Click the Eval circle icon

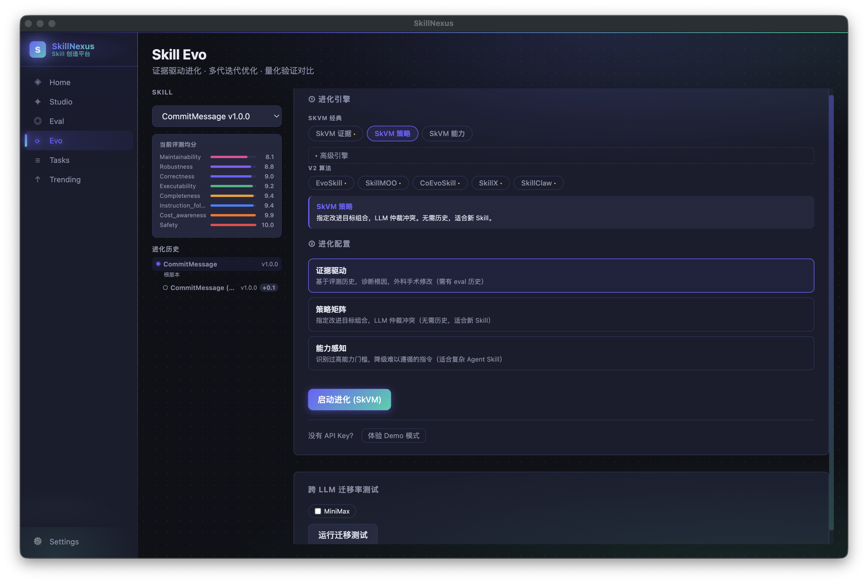click(x=38, y=121)
